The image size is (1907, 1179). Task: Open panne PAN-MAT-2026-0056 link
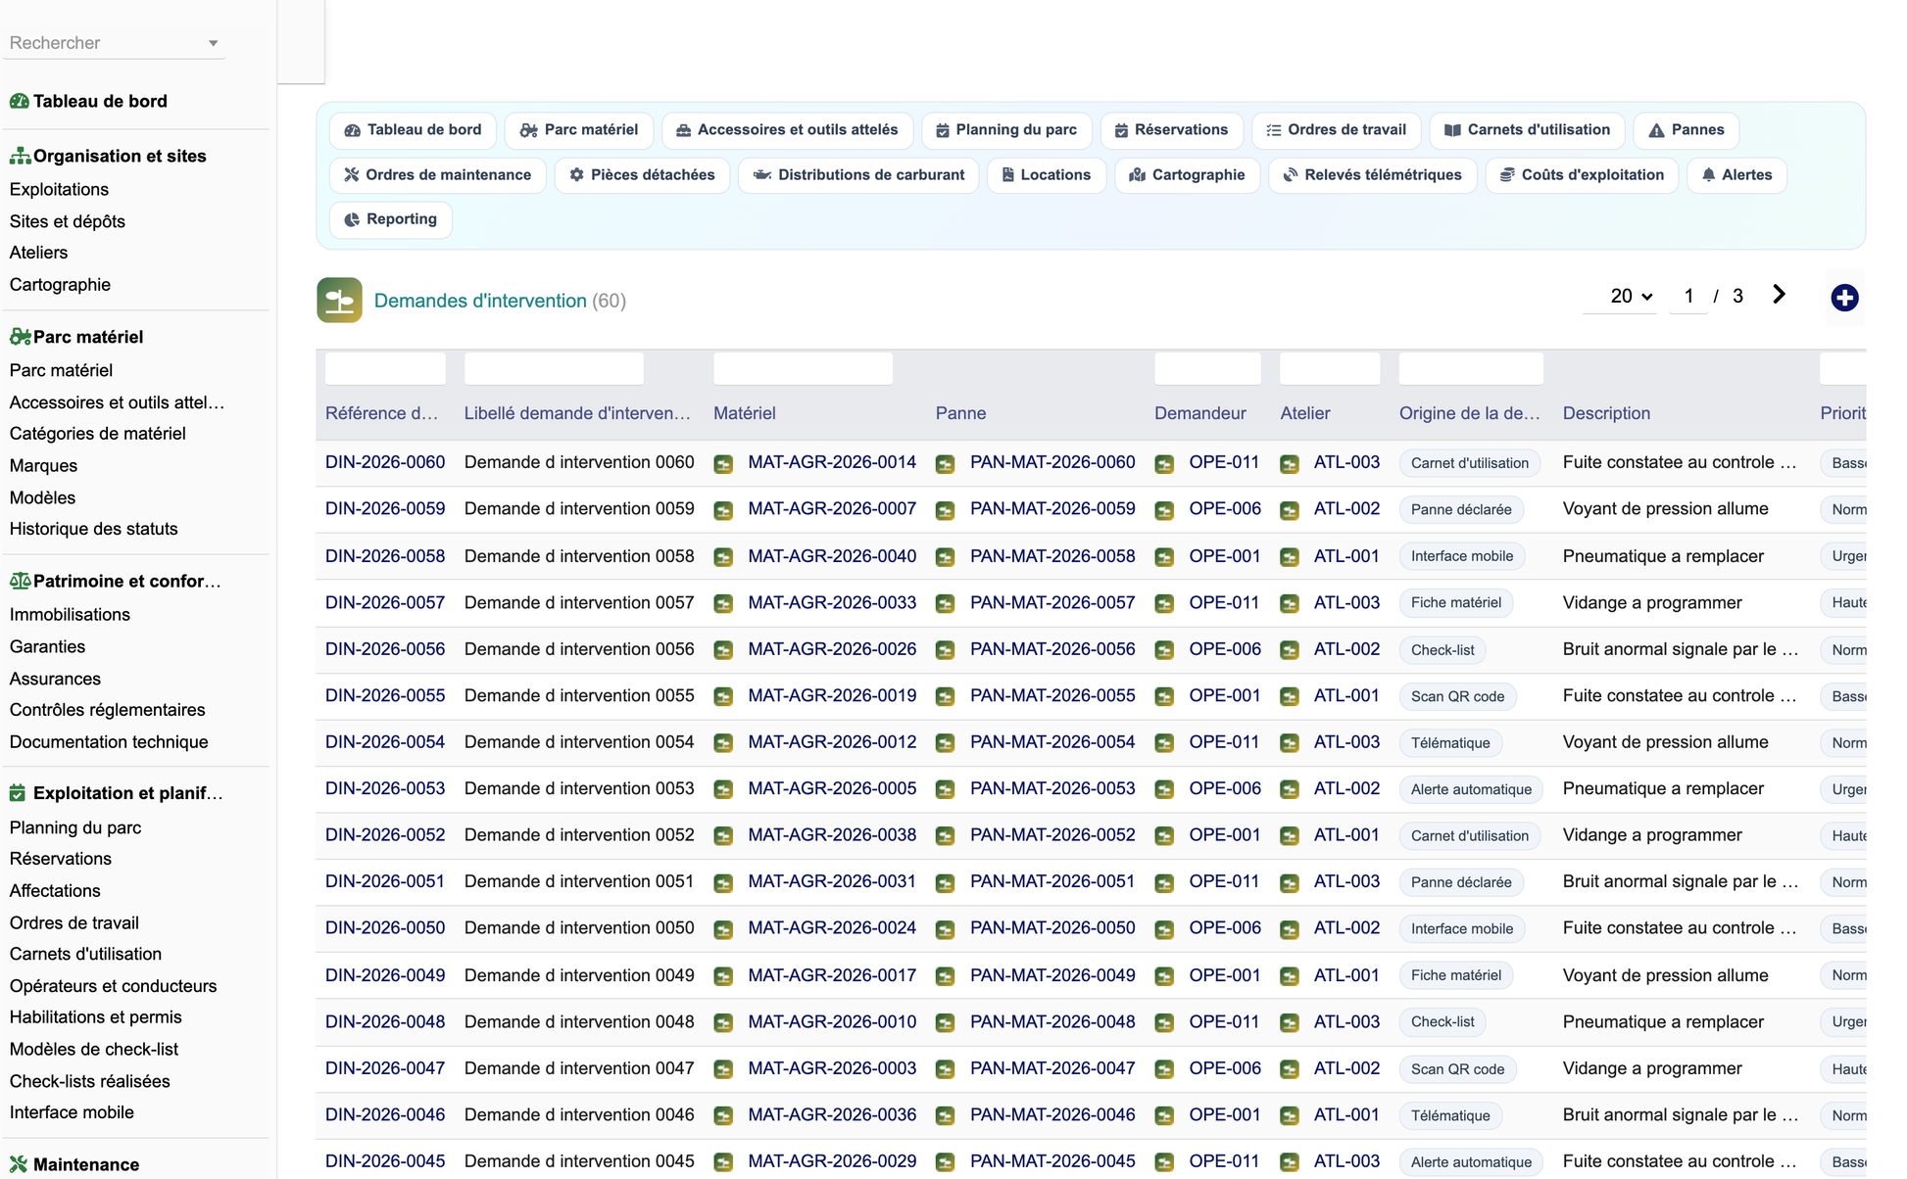(1052, 649)
